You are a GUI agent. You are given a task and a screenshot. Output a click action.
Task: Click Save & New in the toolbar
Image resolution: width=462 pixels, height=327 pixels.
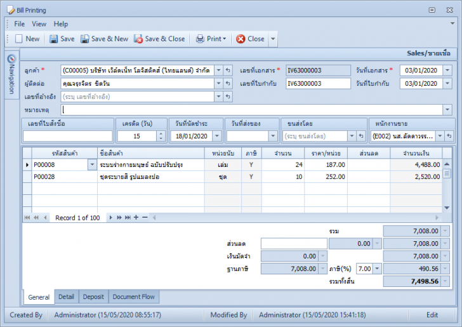[x=103, y=39]
